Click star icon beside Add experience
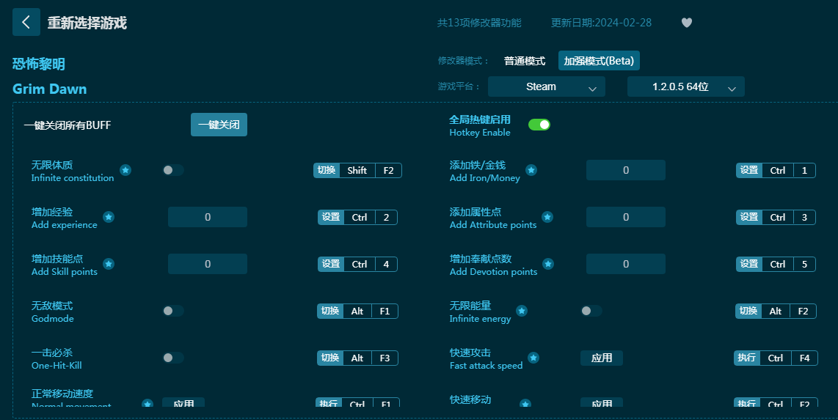Image resolution: width=838 pixels, height=420 pixels. (x=109, y=217)
